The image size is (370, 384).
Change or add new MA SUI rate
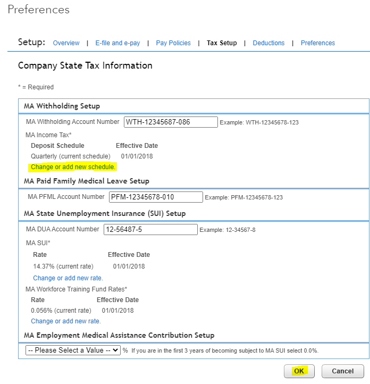pos(68,278)
